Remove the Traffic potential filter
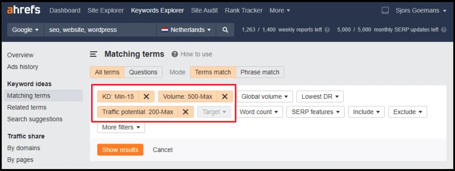Screen dimensions: 455x171 click(x=185, y=112)
